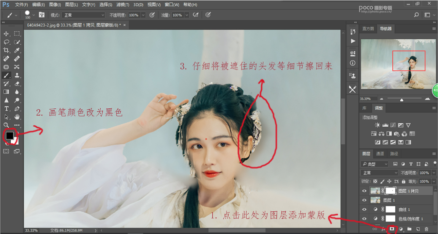Viewport: 438px width, 234px height.
Task: Toggle visibility of 曲线 1 layer
Action: click(364, 210)
